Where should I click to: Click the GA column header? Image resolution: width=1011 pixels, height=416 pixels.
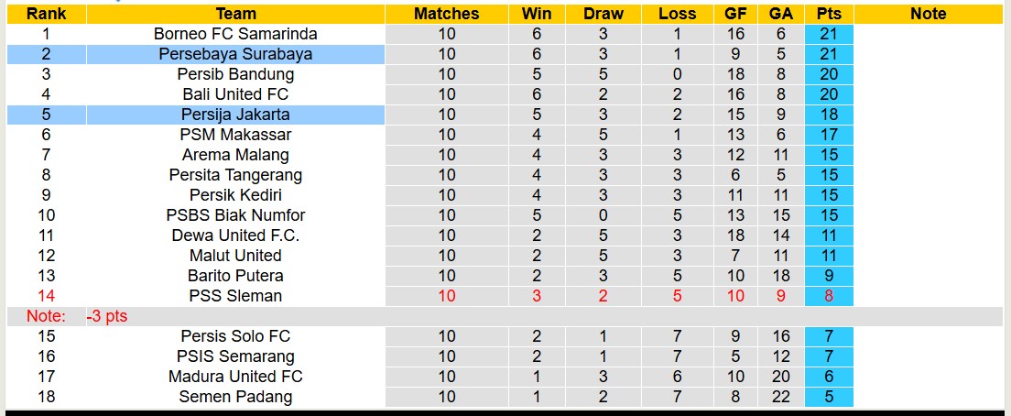point(781,14)
